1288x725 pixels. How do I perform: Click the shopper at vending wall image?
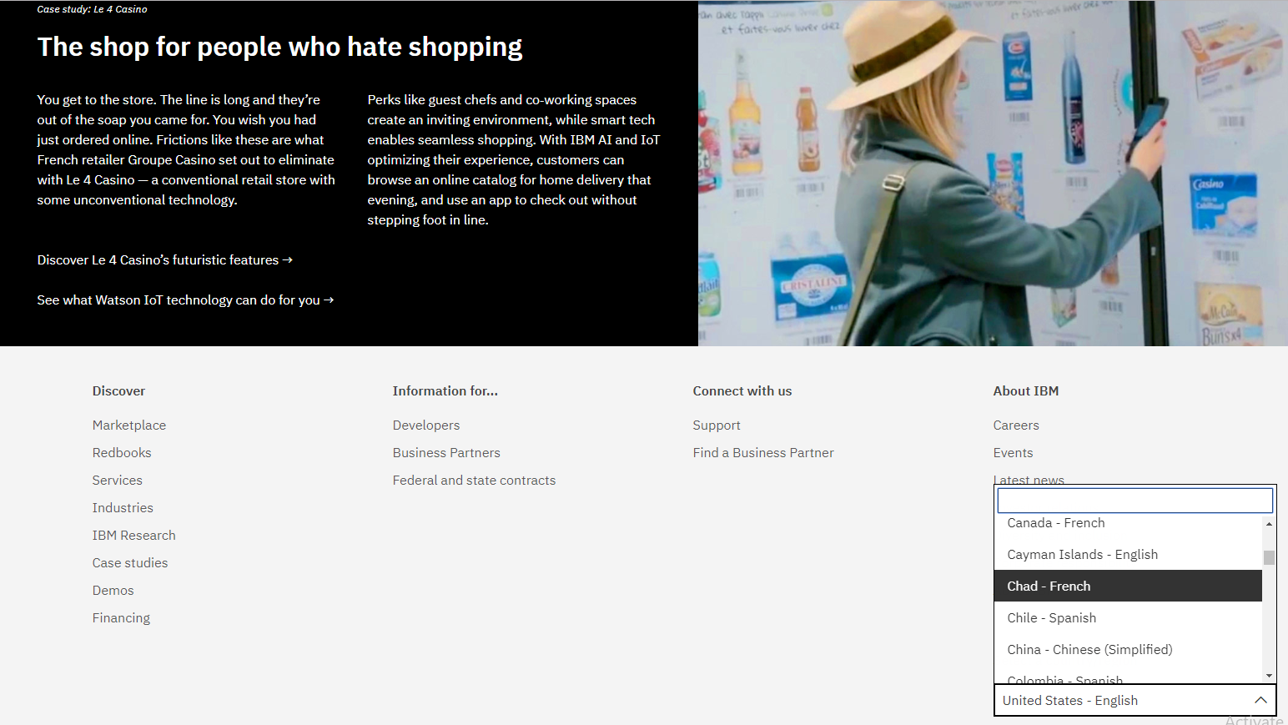[x=993, y=174]
